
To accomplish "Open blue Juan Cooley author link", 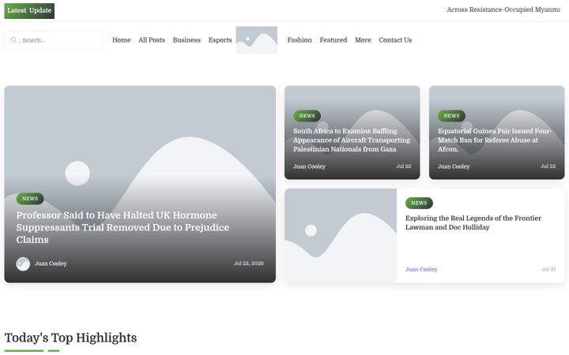I will click(x=421, y=270).
